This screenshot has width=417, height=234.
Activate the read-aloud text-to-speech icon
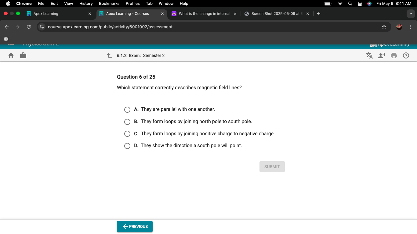tap(382, 55)
